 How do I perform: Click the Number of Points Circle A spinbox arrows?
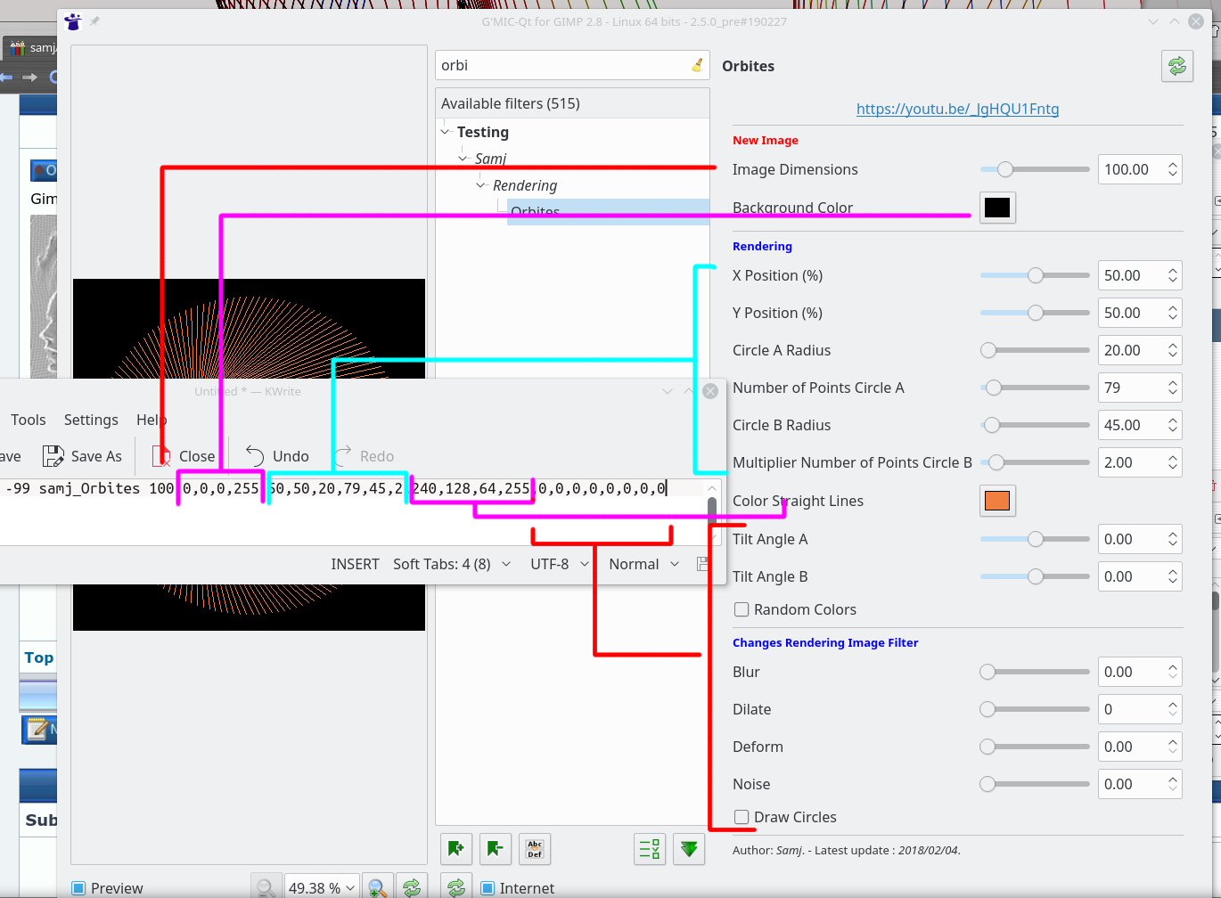1173,388
